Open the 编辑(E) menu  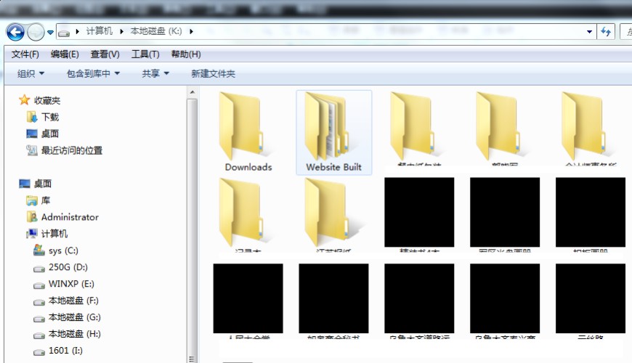coord(65,54)
